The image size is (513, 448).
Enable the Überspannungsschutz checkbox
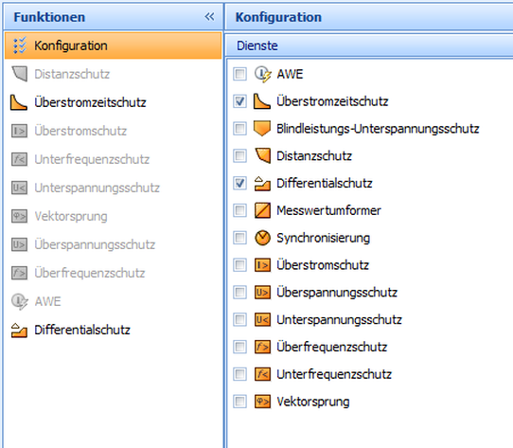coord(239,292)
